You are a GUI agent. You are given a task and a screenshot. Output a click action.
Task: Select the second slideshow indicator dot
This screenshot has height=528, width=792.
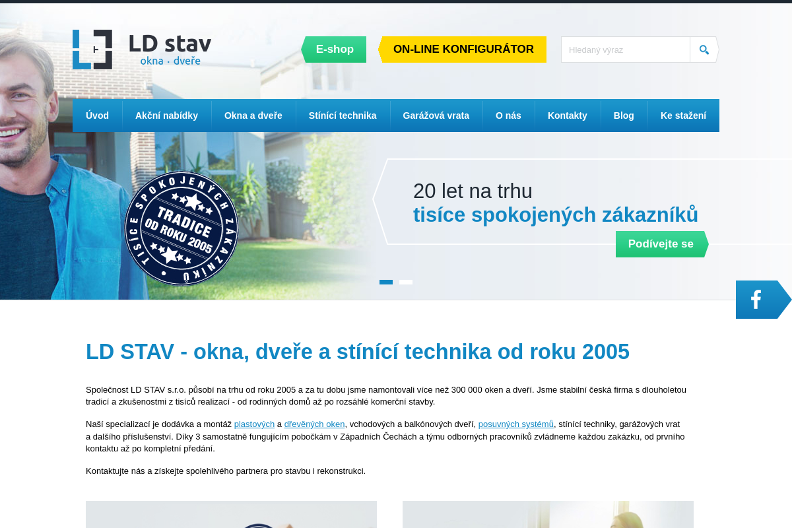(x=405, y=282)
